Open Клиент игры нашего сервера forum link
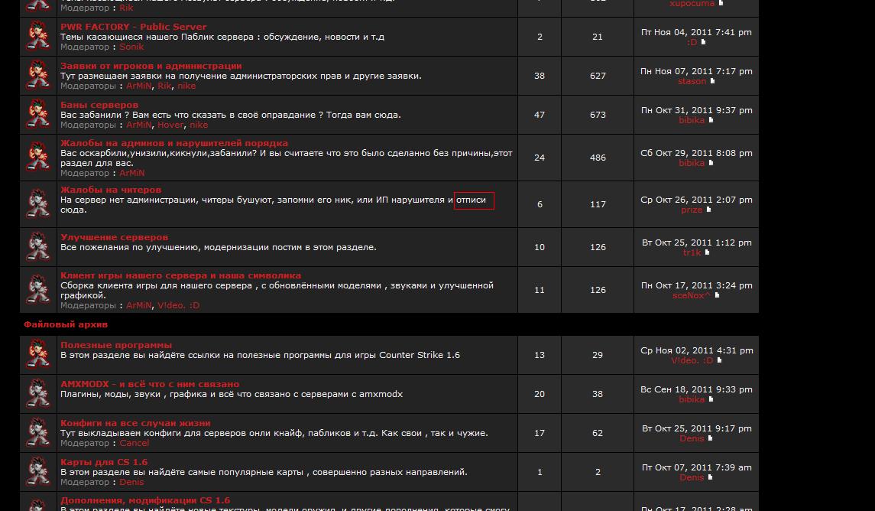This screenshot has width=875, height=511. (180, 275)
